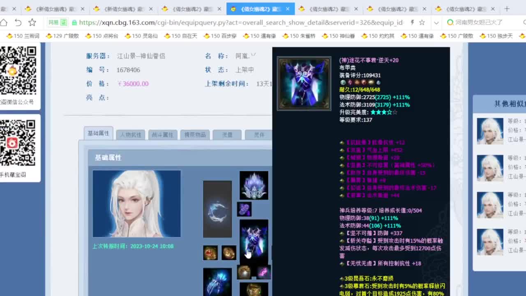This screenshot has height=296, width=526.
Task: Select the lotus headdress equipment icon
Action: click(x=254, y=185)
